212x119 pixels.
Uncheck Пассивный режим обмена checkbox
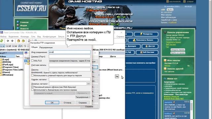click(32, 87)
